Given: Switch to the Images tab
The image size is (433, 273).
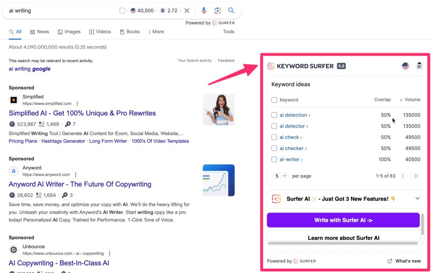Looking at the screenshot, I should click(x=69, y=32).
